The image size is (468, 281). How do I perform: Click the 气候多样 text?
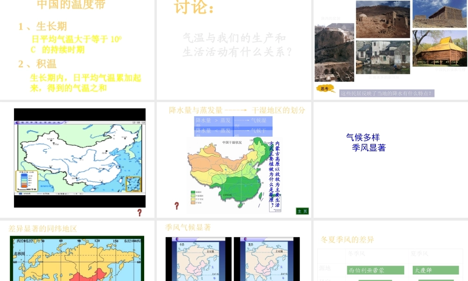point(363,137)
